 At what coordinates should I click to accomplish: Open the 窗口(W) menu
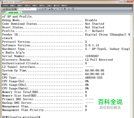[57, 6]
